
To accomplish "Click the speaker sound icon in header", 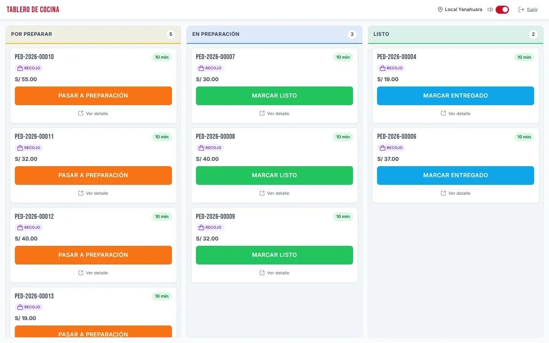I will [490, 10].
